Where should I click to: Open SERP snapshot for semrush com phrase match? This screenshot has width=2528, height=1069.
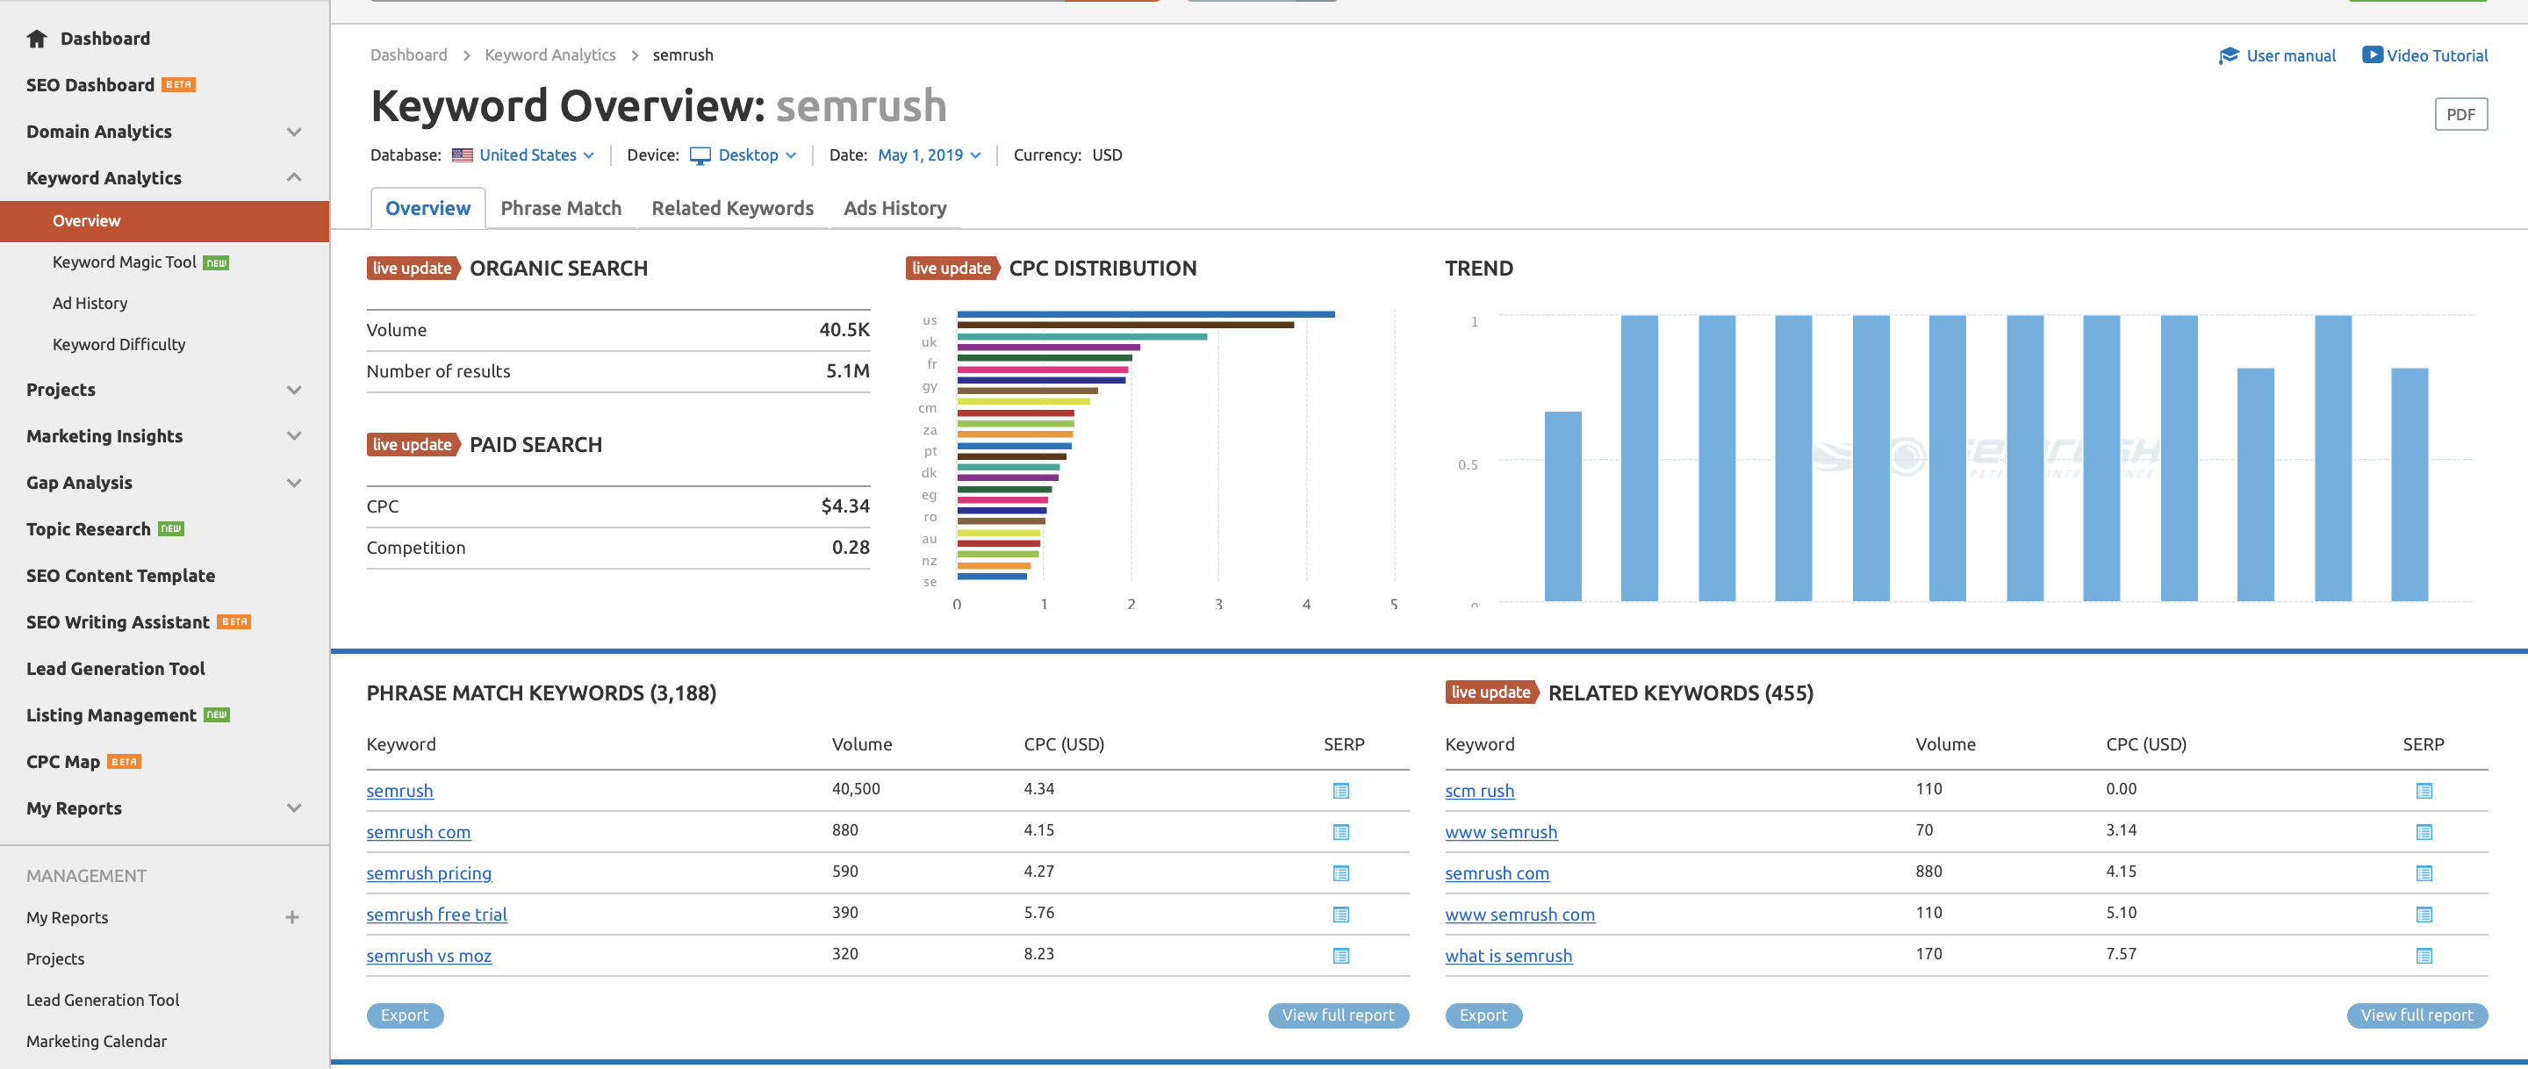pos(1340,831)
